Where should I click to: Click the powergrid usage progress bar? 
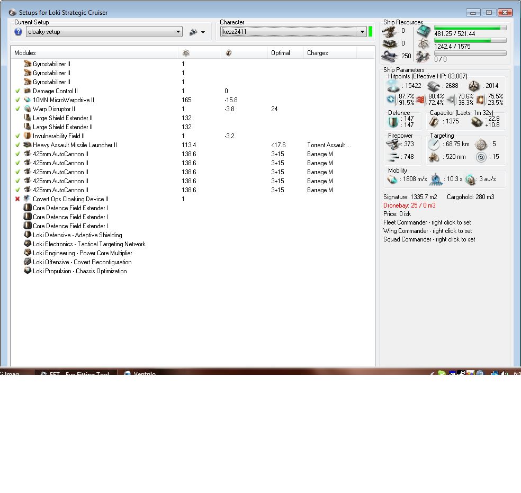point(470,41)
